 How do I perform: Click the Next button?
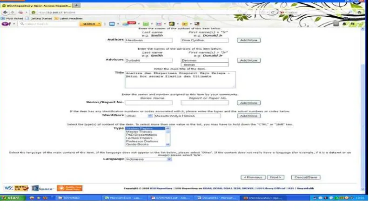click(275, 177)
